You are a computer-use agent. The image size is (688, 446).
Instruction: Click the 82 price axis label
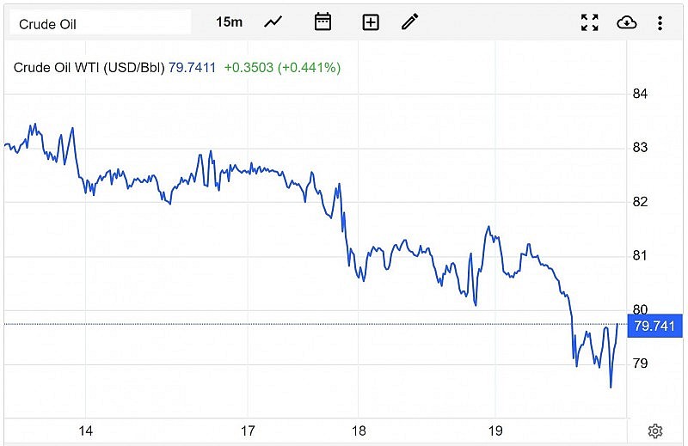tap(641, 202)
